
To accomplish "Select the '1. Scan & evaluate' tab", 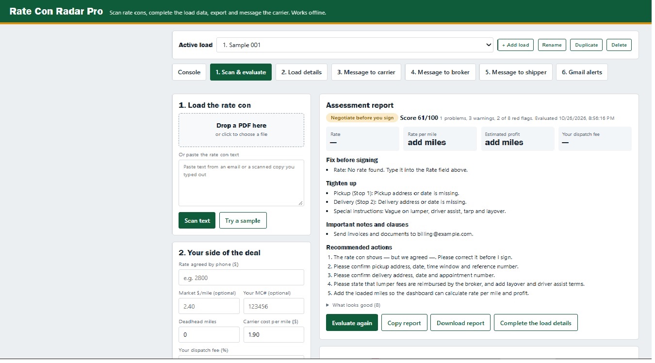I will (241, 72).
